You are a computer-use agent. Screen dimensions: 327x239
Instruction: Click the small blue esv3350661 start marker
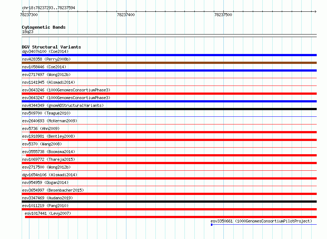click(x=212, y=225)
